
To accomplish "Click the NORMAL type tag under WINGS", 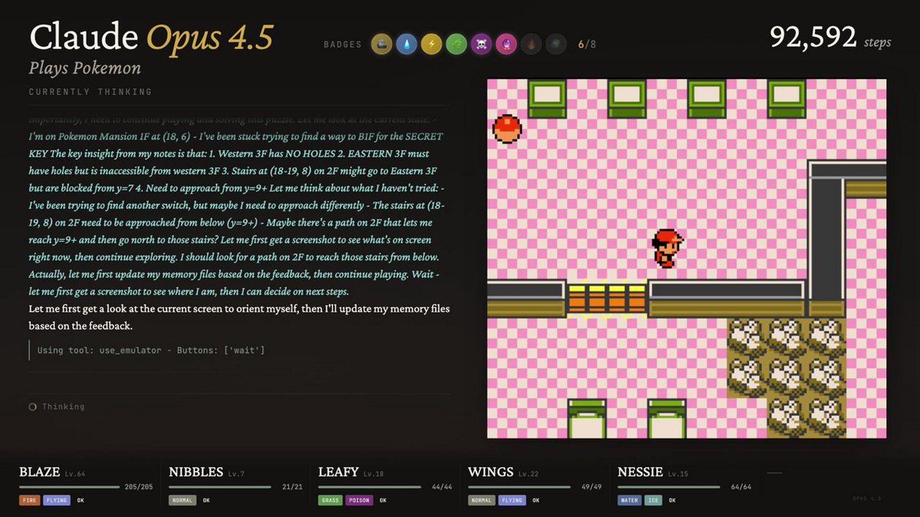I will 481,500.
